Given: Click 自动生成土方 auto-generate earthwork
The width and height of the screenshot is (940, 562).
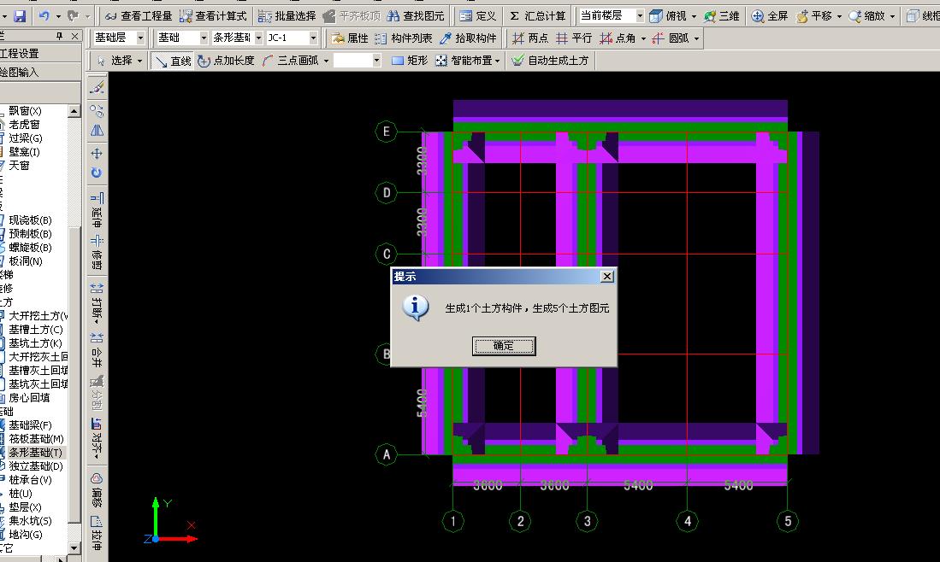Looking at the screenshot, I should click(x=550, y=61).
